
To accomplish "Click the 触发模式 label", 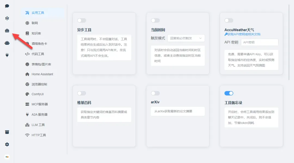I will pos(158,38).
